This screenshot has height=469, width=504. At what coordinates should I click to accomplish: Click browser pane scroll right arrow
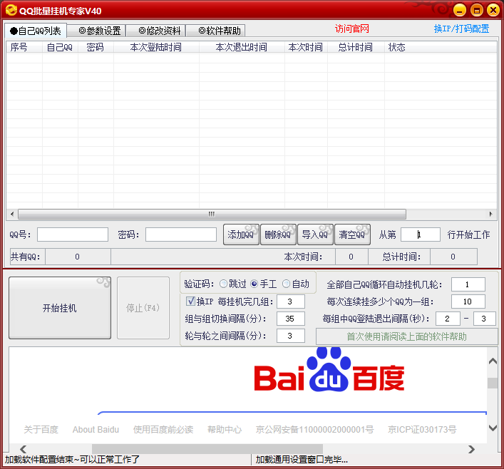[471, 449]
